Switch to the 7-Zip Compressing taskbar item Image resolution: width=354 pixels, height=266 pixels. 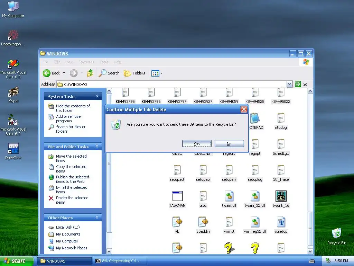point(120,261)
